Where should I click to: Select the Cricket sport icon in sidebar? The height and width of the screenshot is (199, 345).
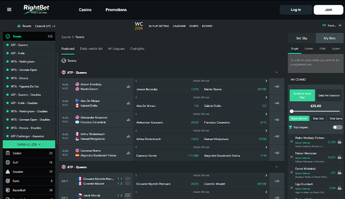click(8, 153)
